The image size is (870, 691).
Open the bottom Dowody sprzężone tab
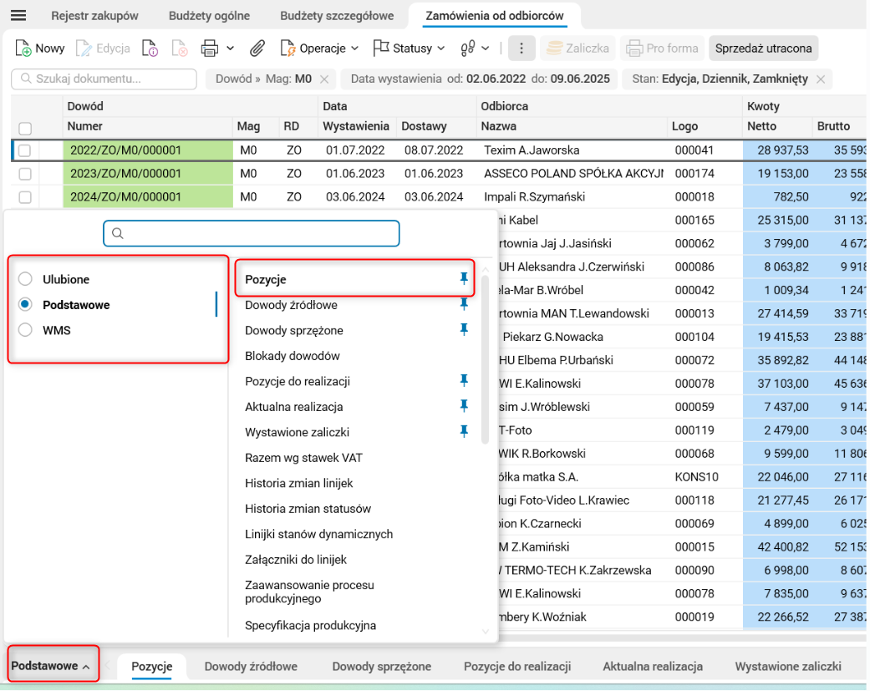[x=382, y=666]
